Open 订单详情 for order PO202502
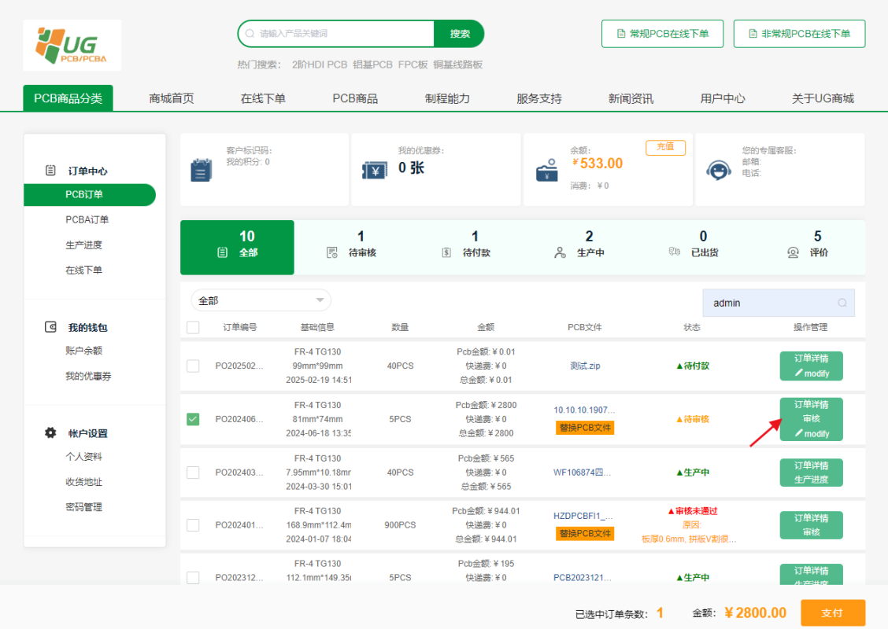 [x=811, y=358]
